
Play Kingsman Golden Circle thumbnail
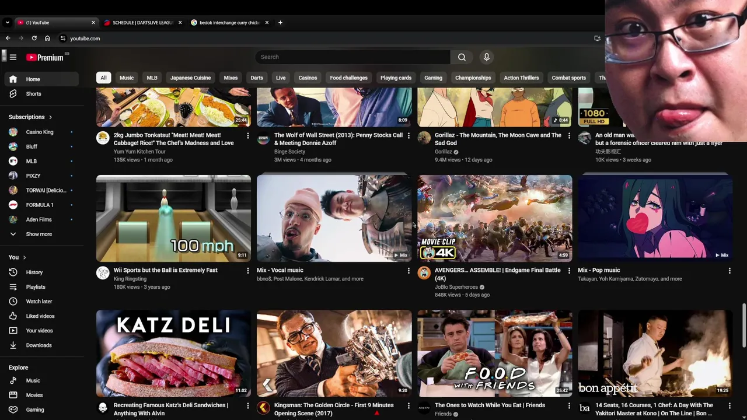334,353
